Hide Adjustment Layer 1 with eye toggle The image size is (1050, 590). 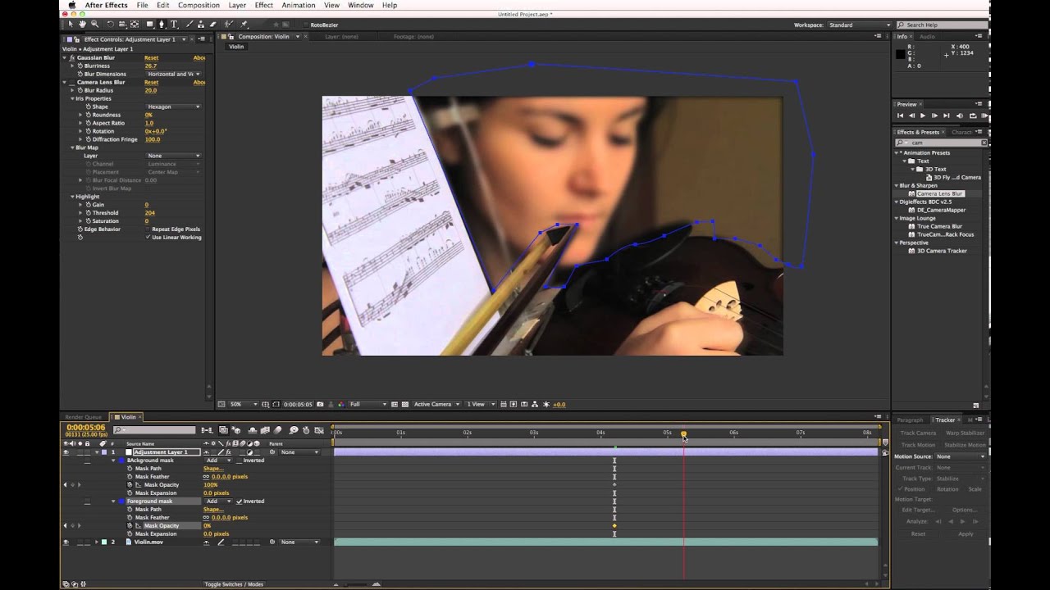[66, 452]
